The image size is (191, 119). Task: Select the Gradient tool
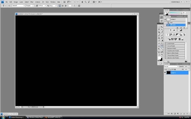[x=162, y=41]
